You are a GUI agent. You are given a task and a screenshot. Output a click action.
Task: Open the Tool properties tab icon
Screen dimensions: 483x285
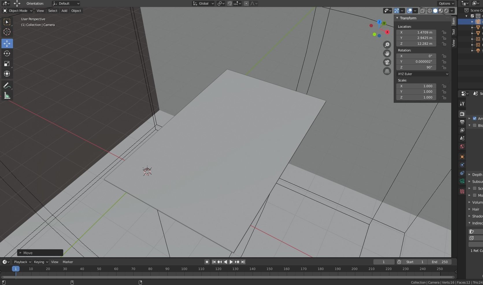[462, 104]
